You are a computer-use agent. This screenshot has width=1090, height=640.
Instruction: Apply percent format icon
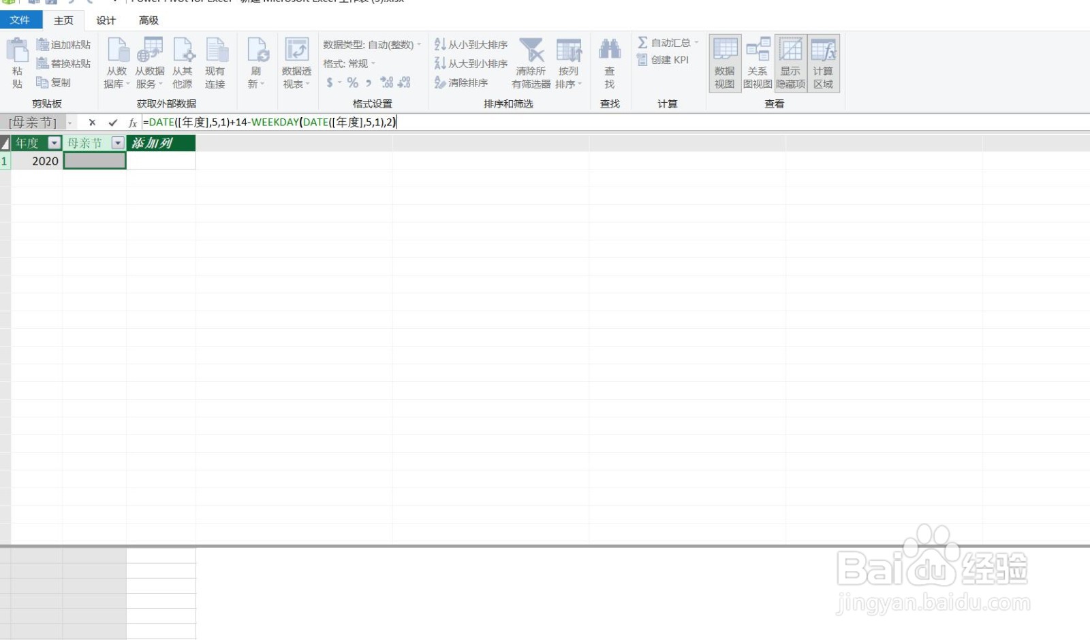(352, 82)
